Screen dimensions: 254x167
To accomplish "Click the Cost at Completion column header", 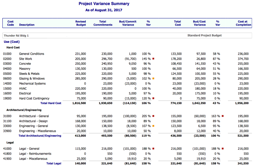I will coord(243,23).
